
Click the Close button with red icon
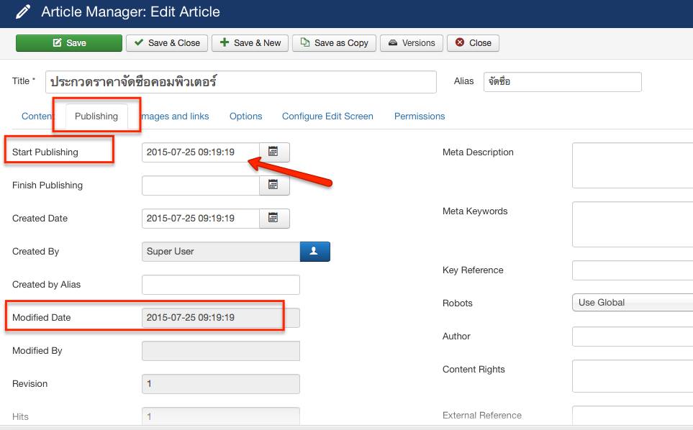[473, 43]
